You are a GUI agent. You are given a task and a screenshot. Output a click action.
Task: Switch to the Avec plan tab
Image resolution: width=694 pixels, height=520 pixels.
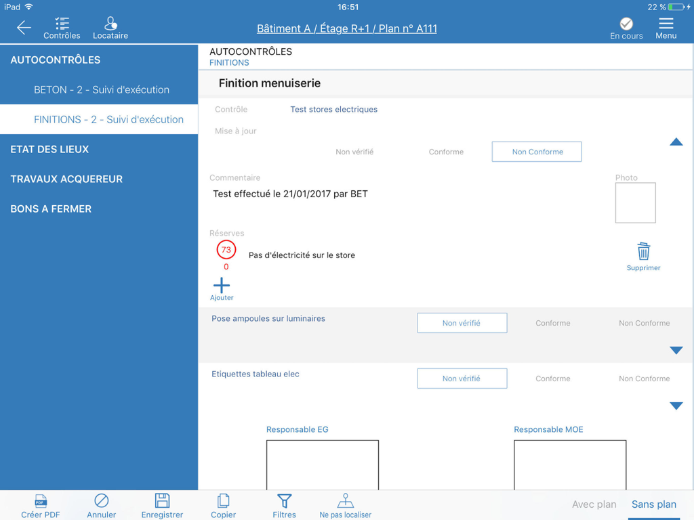pyautogui.click(x=594, y=504)
